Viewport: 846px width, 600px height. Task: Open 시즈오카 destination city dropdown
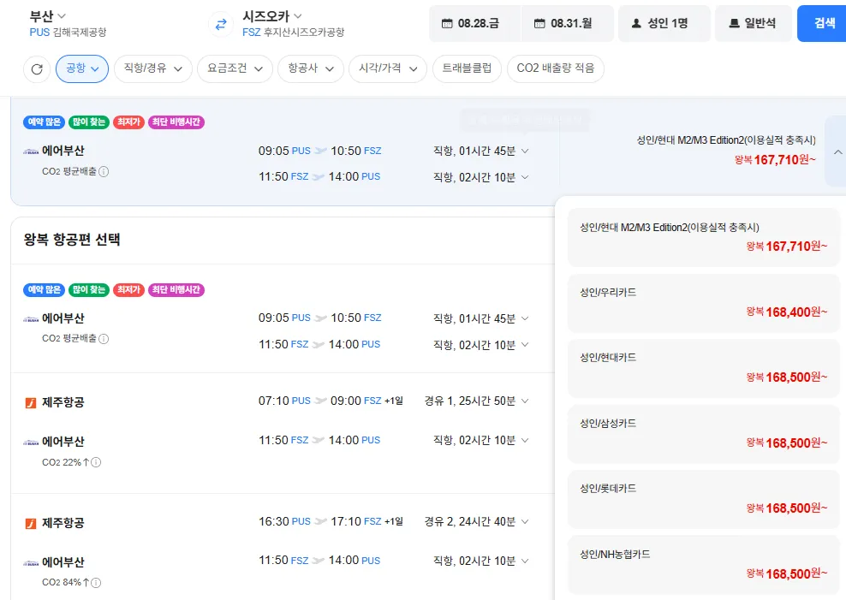tap(272, 16)
